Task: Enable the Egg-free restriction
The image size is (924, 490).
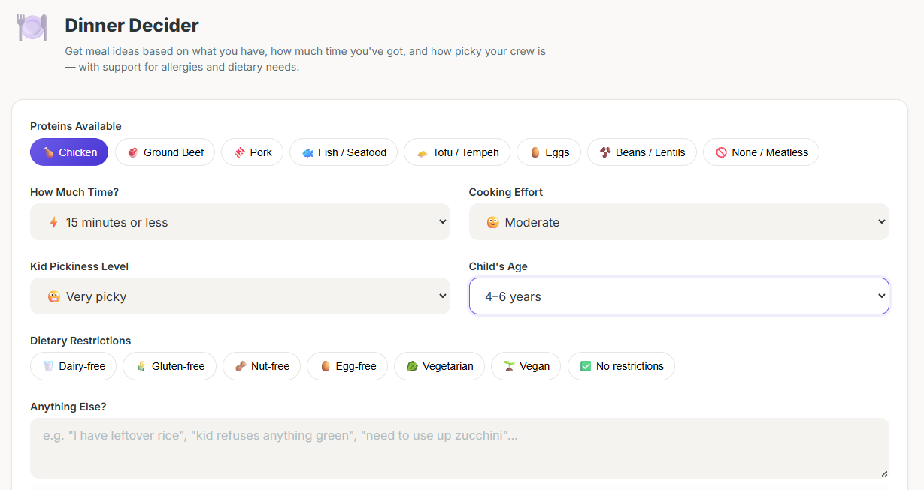Action: 347,366
